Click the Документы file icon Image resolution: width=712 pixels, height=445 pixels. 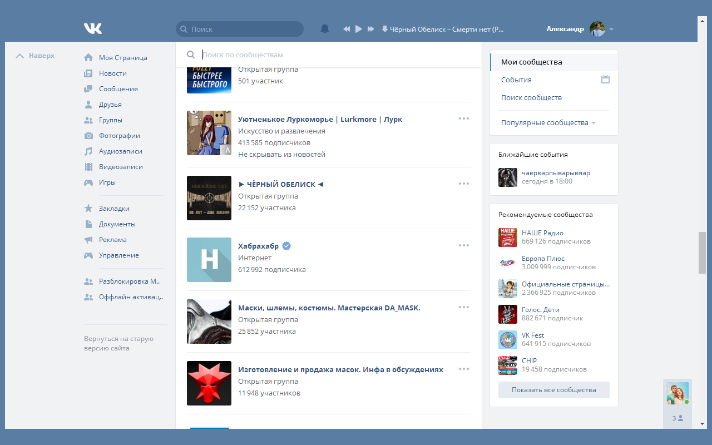(x=88, y=224)
